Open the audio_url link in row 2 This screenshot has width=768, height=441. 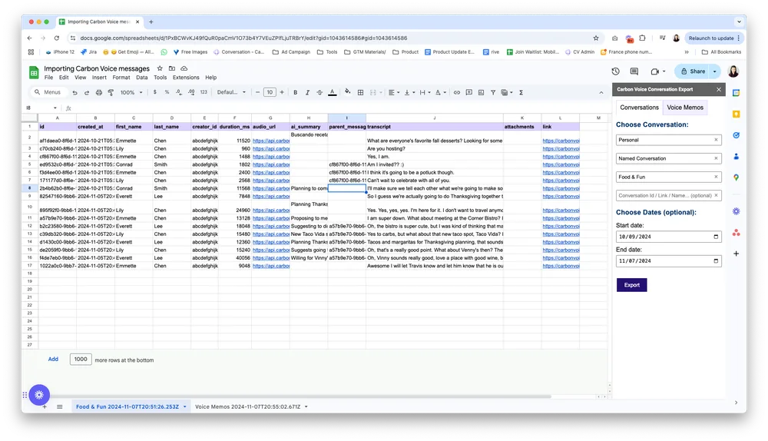tap(271, 141)
